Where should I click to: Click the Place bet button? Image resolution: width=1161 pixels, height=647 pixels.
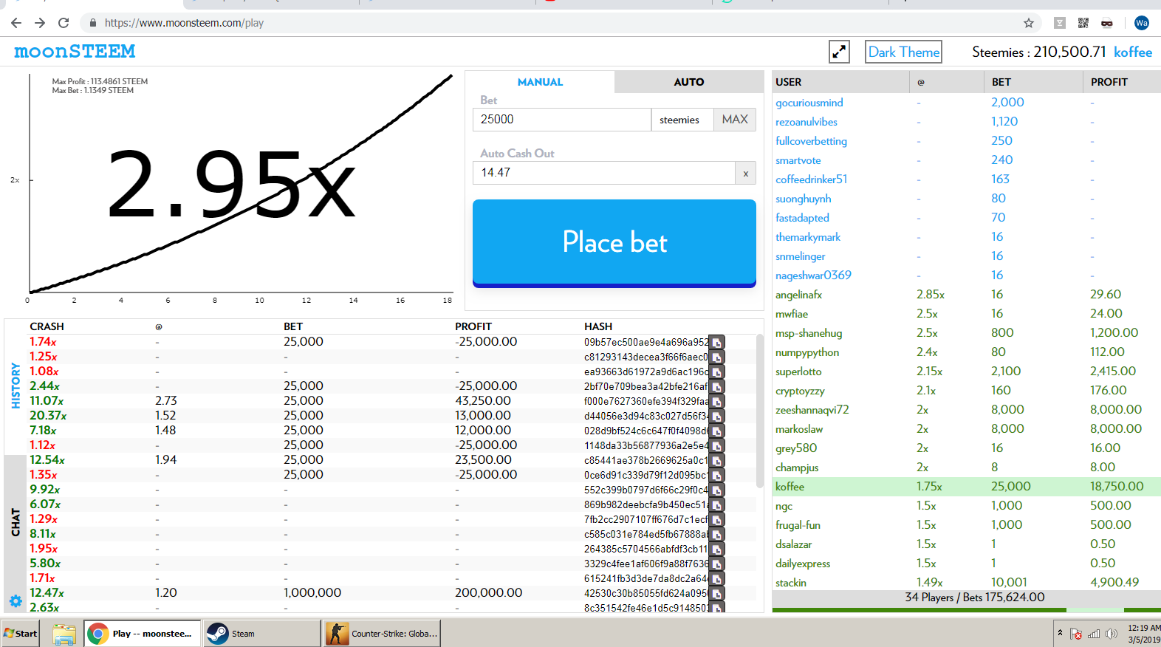[614, 242]
